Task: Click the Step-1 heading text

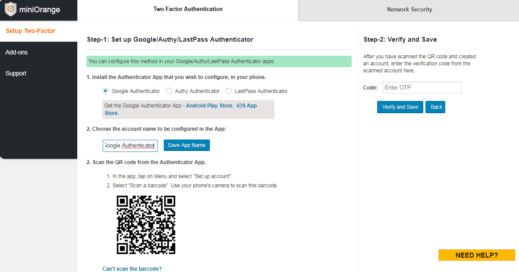Action: coord(170,39)
